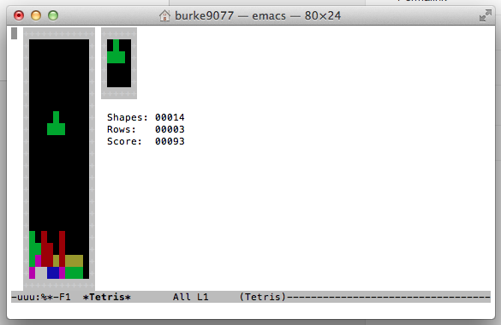Click the gray cursor block at top left
Screen dimensions: 501x325
click(14, 33)
